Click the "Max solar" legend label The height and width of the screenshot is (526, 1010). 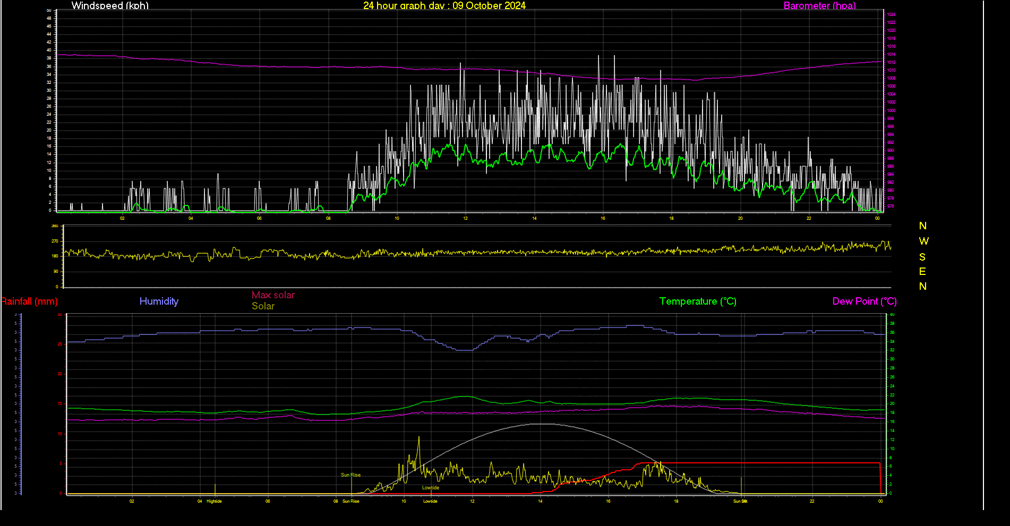click(273, 295)
